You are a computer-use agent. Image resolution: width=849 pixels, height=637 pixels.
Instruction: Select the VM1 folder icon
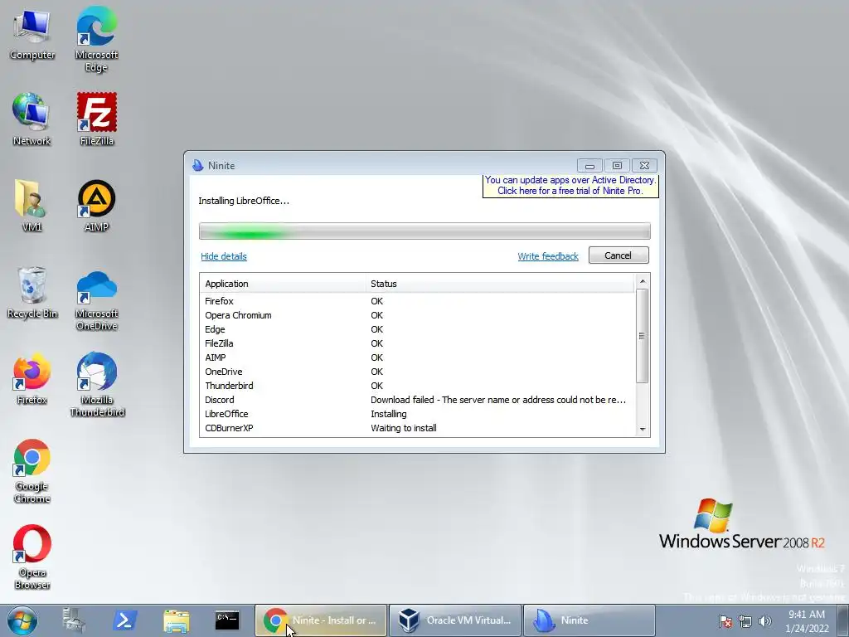(32, 206)
